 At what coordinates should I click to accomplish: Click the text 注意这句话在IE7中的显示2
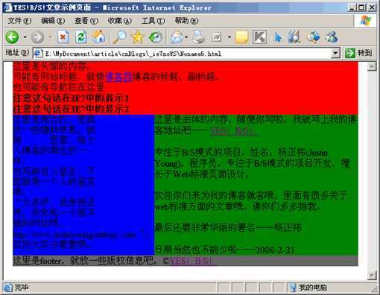(x=72, y=109)
